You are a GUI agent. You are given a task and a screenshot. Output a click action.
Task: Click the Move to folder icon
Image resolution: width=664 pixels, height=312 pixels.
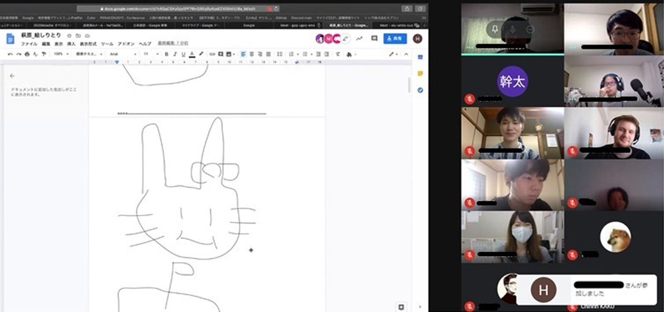(x=78, y=36)
